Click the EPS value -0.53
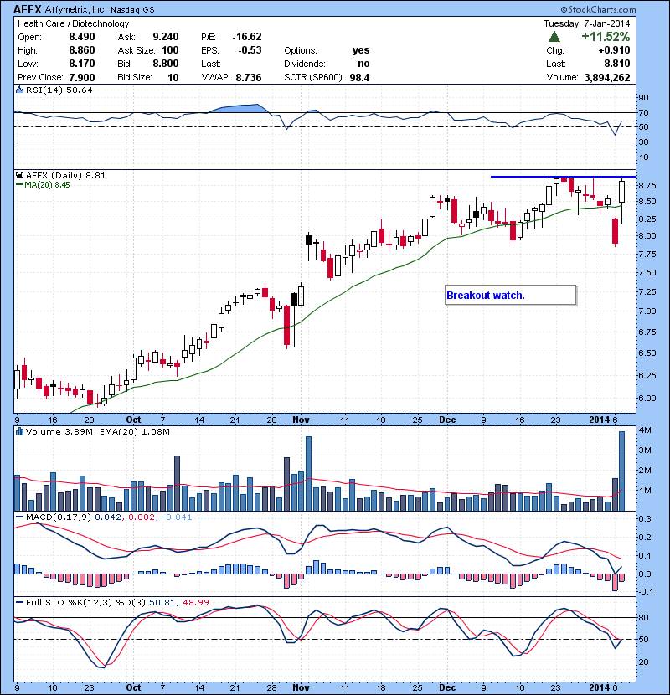 pyautogui.click(x=250, y=50)
